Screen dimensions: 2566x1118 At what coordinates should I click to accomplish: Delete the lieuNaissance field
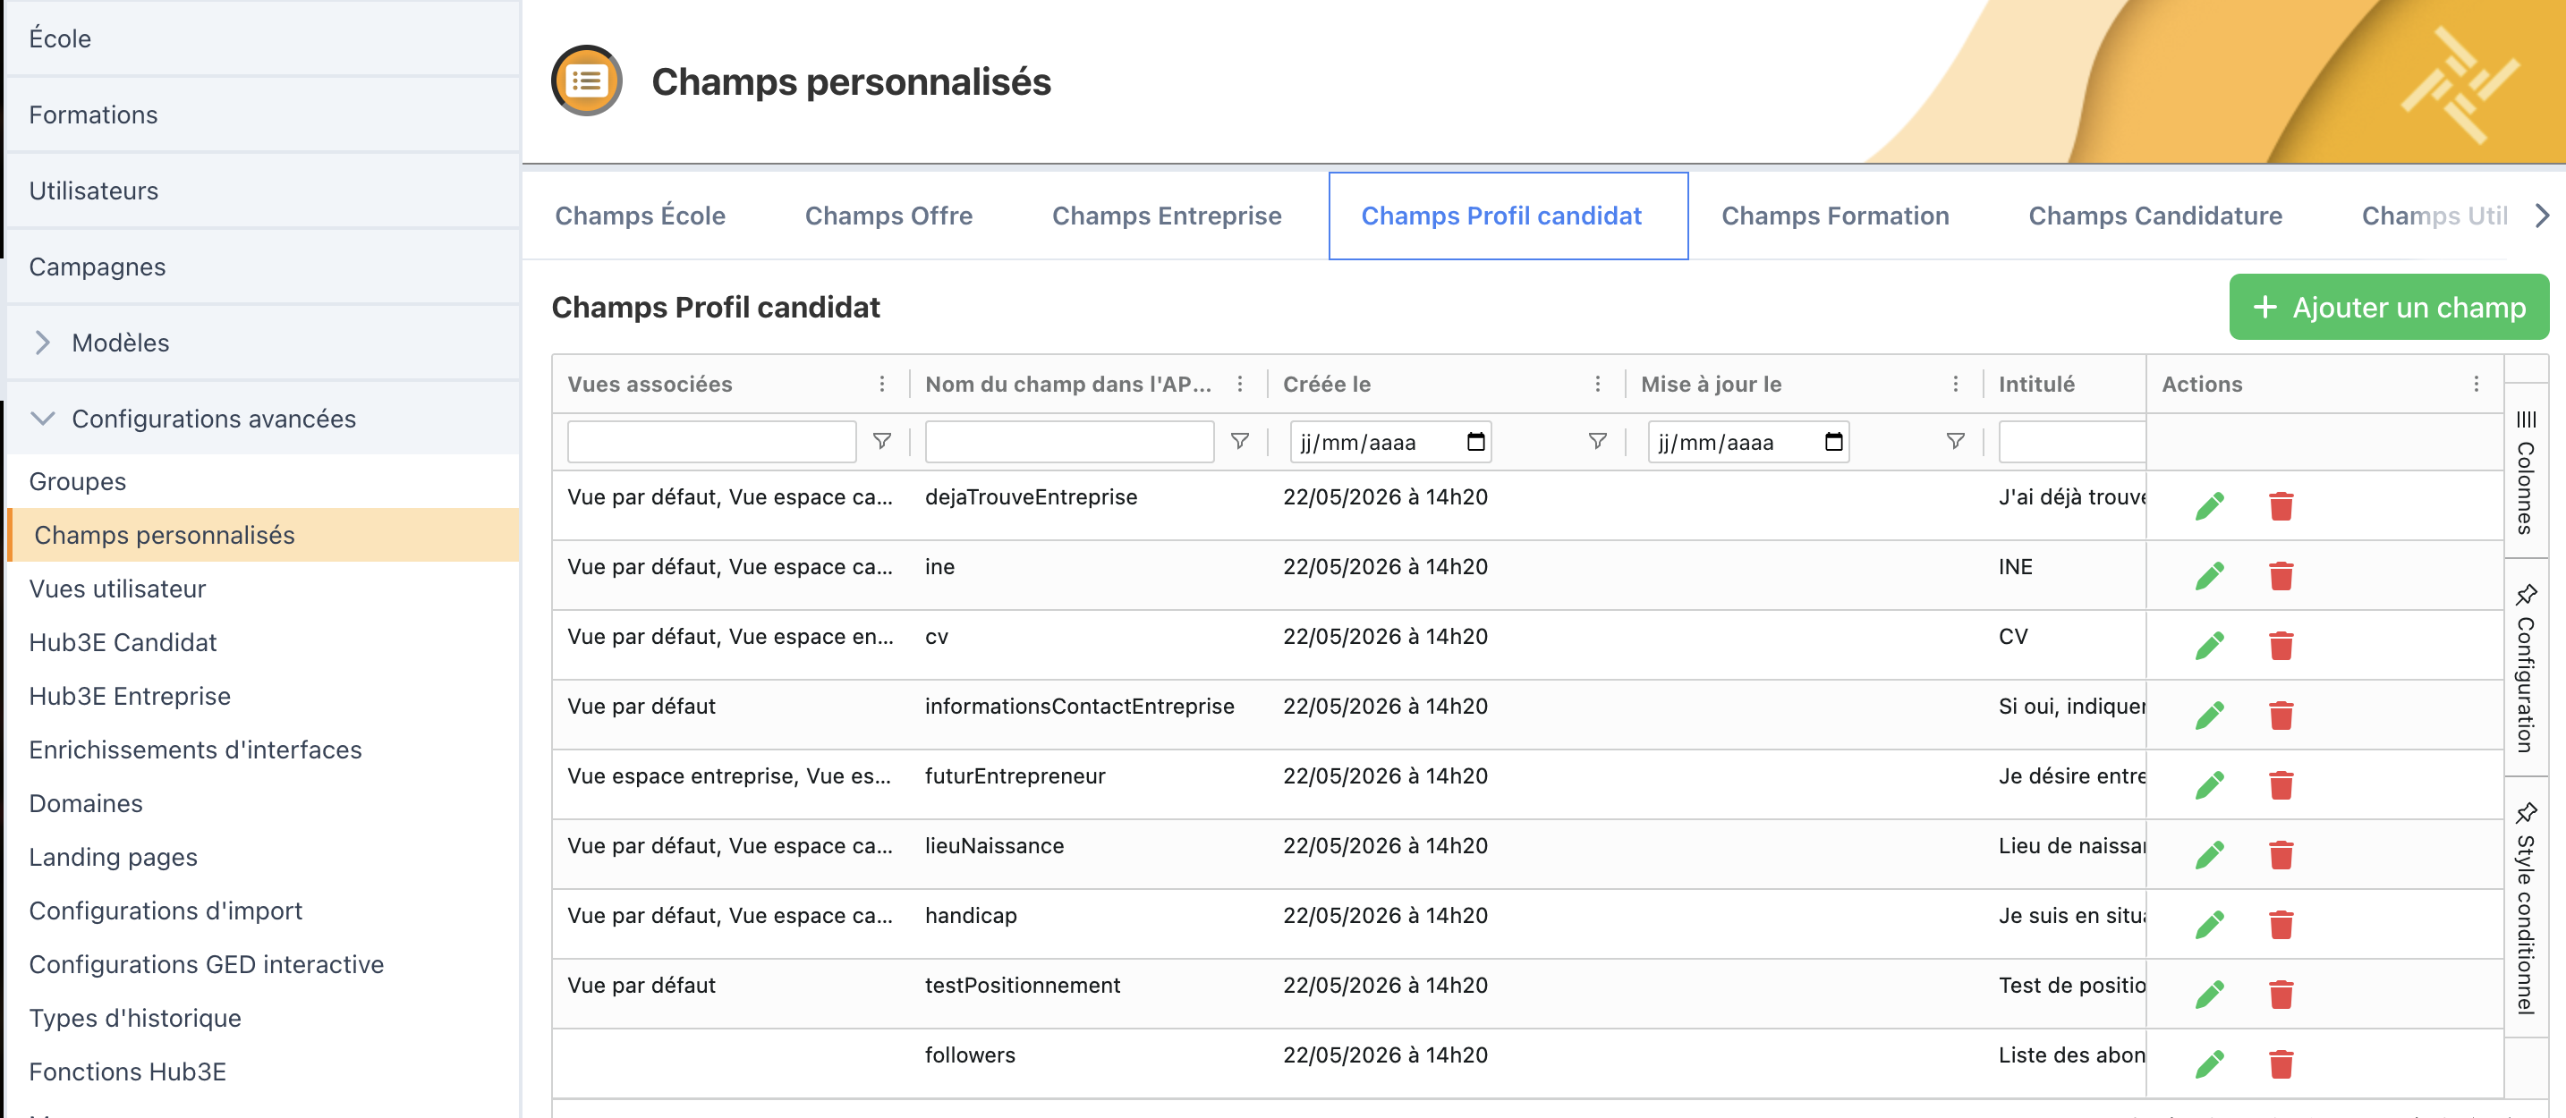tap(2281, 854)
